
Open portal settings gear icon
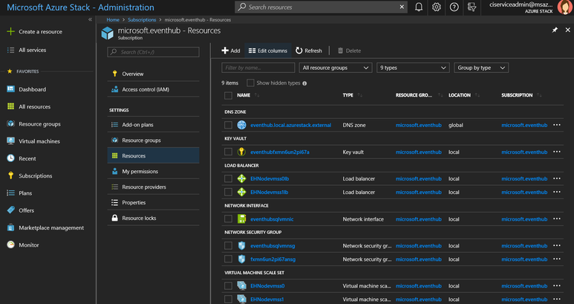(x=437, y=7)
